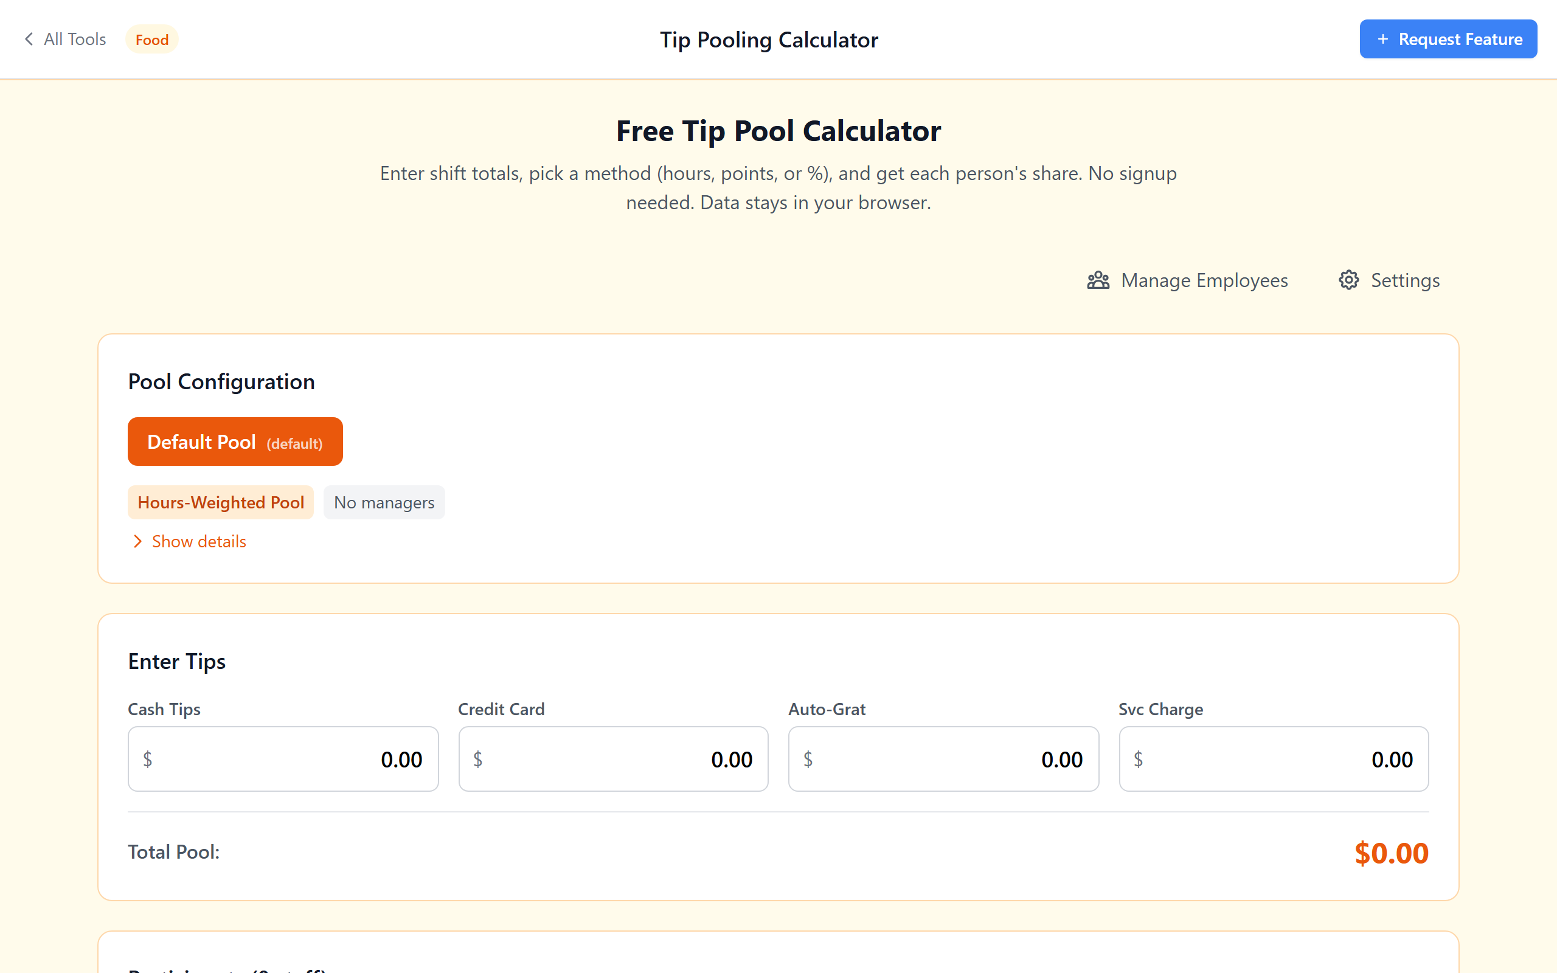Collapse the Default Pool details chevron
Viewport: 1557px width, 973px height.
137,541
